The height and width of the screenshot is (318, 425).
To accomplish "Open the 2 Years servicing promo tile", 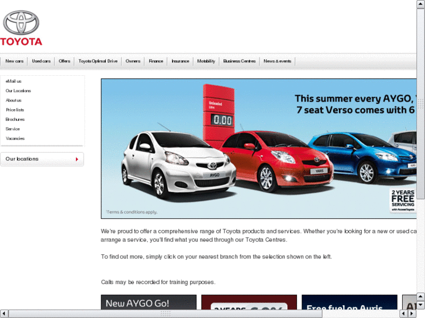I will (249, 302).
